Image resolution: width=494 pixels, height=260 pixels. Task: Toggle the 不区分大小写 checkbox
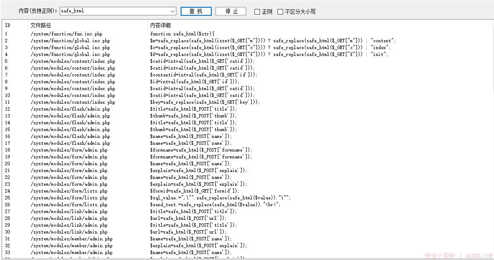coord(280,12)
